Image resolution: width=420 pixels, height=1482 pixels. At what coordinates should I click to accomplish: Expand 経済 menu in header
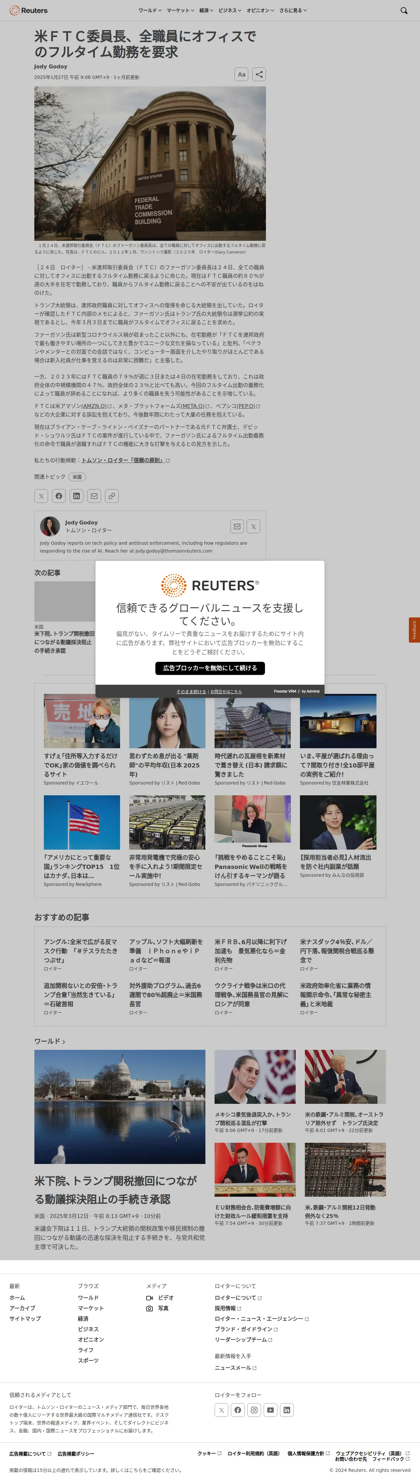pyautogui.click(x=206, y=10)
